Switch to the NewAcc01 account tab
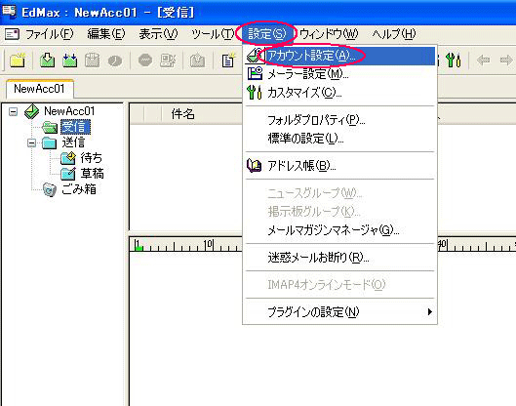The height and width of the screenshot is (406, 516). [39, 89]
